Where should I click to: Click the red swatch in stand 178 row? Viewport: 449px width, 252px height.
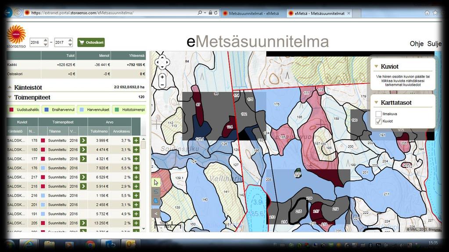click(43, 140)
